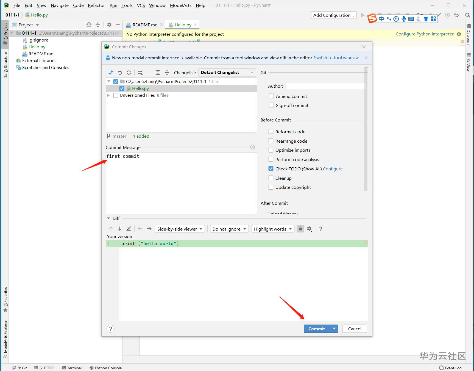474x371 pixels.
Task: Enable Perform code analysis checkbox
Action: (x=271, y=159)
